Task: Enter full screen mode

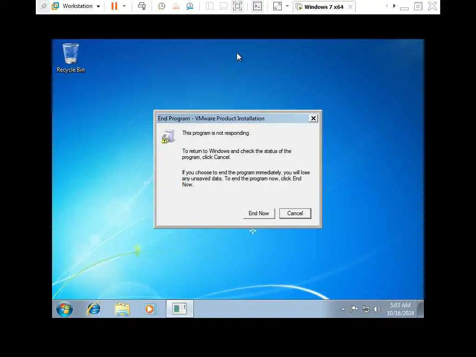Action: [238, 6]
